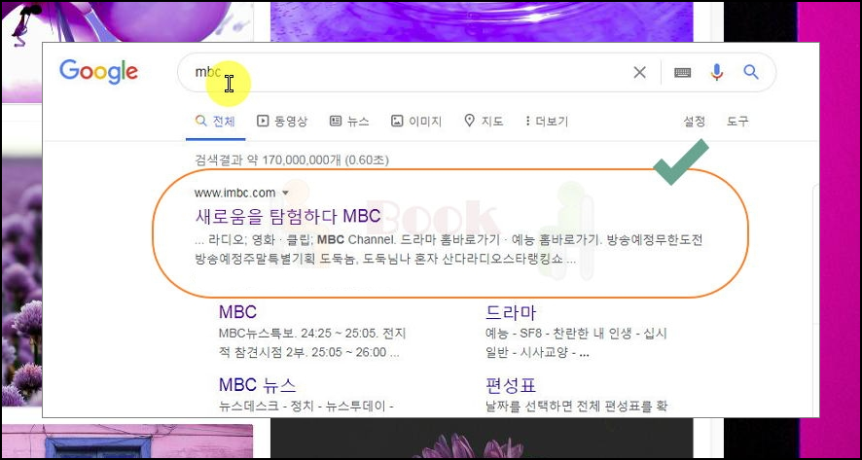The height and width of the screenshot is (460, 862).
Task: Open the 드라마 sitelink
Action: point(510,312)
